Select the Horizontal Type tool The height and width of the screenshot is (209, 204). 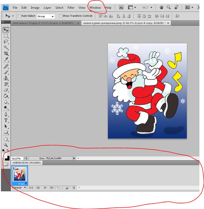(6, 120)
